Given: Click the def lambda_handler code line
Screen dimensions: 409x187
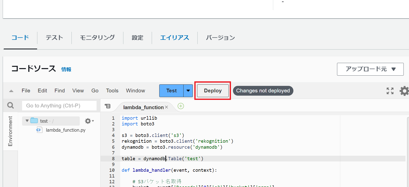Looking at the screenshot, I should [169, 170].
